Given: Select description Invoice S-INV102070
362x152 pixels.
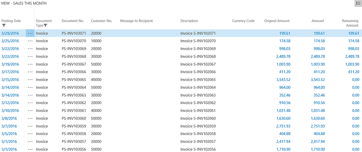Looking at the screenshot, I should click(198, 41).
